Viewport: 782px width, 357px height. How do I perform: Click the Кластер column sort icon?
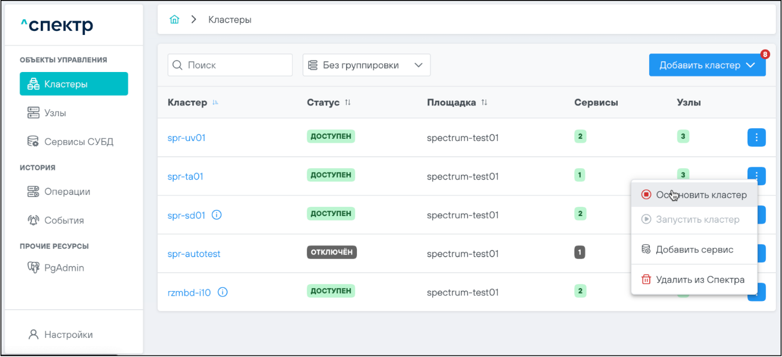point(215,102)
